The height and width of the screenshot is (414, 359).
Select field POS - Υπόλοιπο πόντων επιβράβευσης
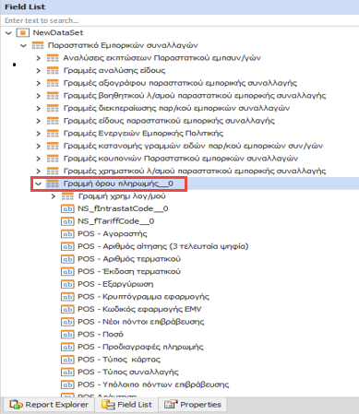pos(153,384)
